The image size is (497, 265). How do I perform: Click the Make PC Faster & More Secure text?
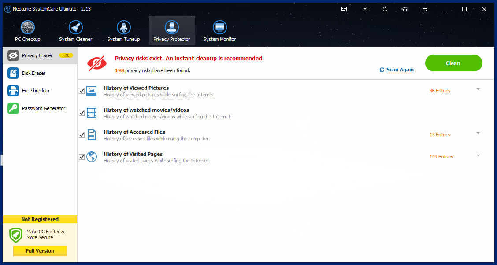(x=46, y=235)
